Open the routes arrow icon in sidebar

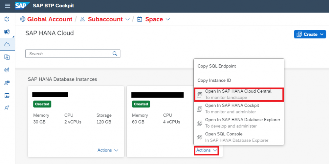(7, 57)
